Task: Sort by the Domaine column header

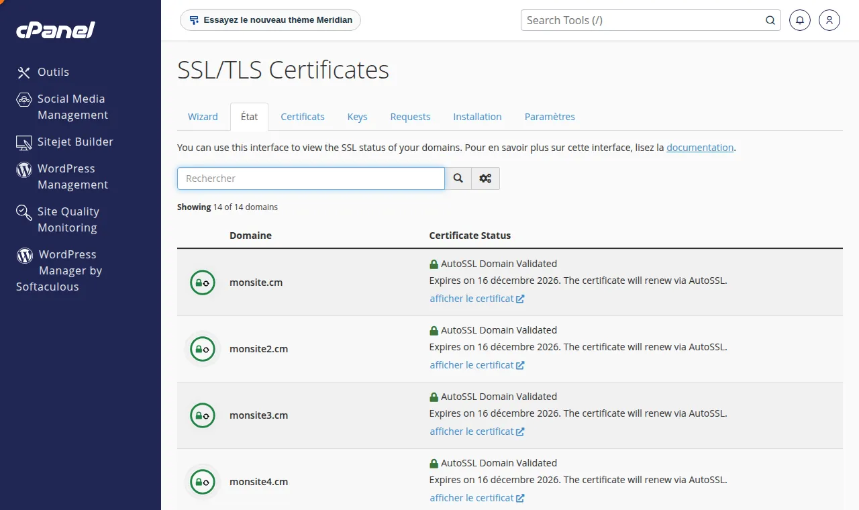Action: coord(250,236)
